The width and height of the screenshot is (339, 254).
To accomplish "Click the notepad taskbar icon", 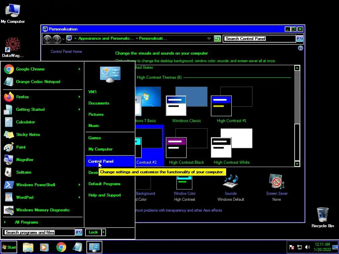I will (77, 247).
